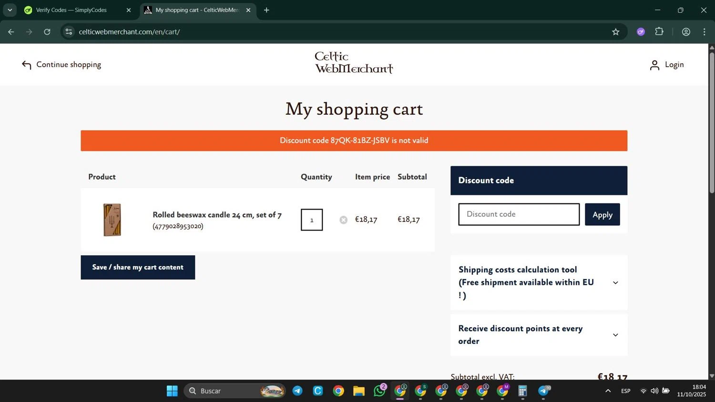This screenshot has width=715, height=402.
Task: Click the Login link
Action: click(674, 65)
